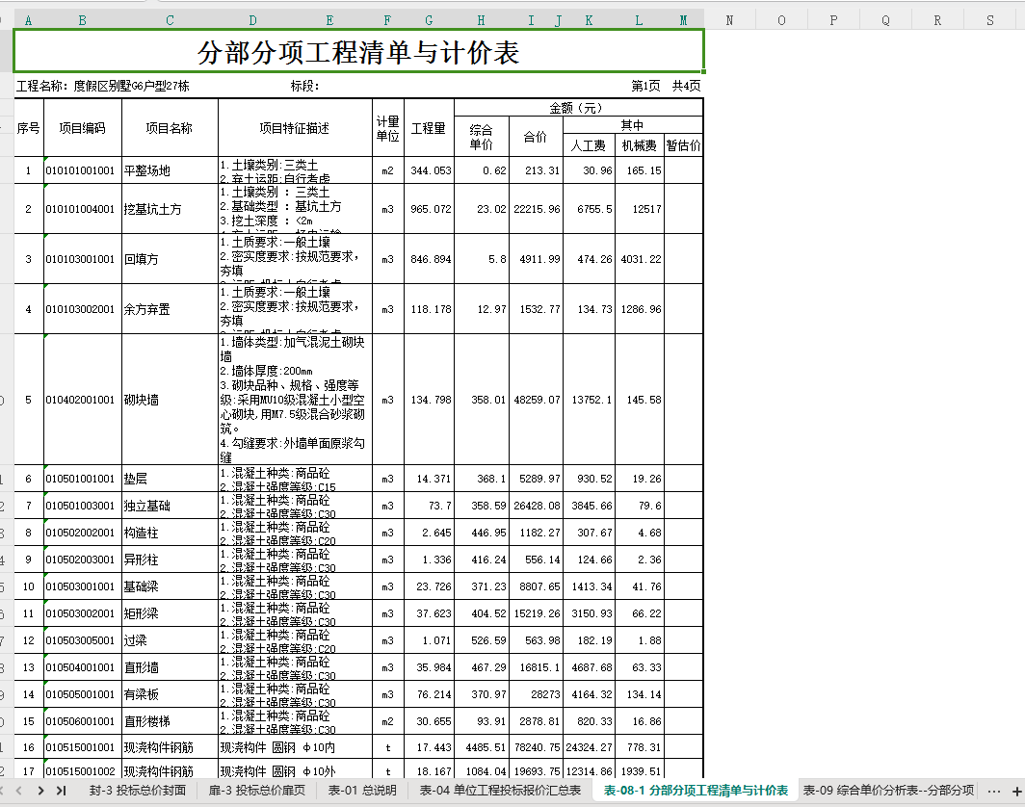Select the 基础梁 item name cell

(x=170, y=586)
